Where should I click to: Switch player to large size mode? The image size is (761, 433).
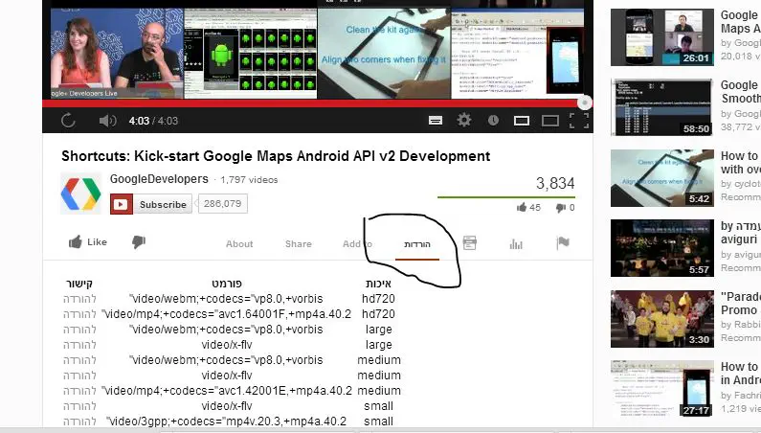click(x=550, y=121)
